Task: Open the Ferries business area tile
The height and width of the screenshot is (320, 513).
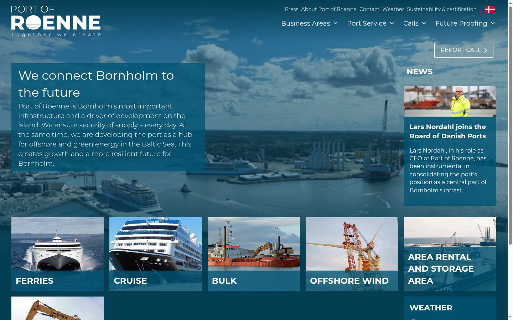Action: [x=57, y=254]
